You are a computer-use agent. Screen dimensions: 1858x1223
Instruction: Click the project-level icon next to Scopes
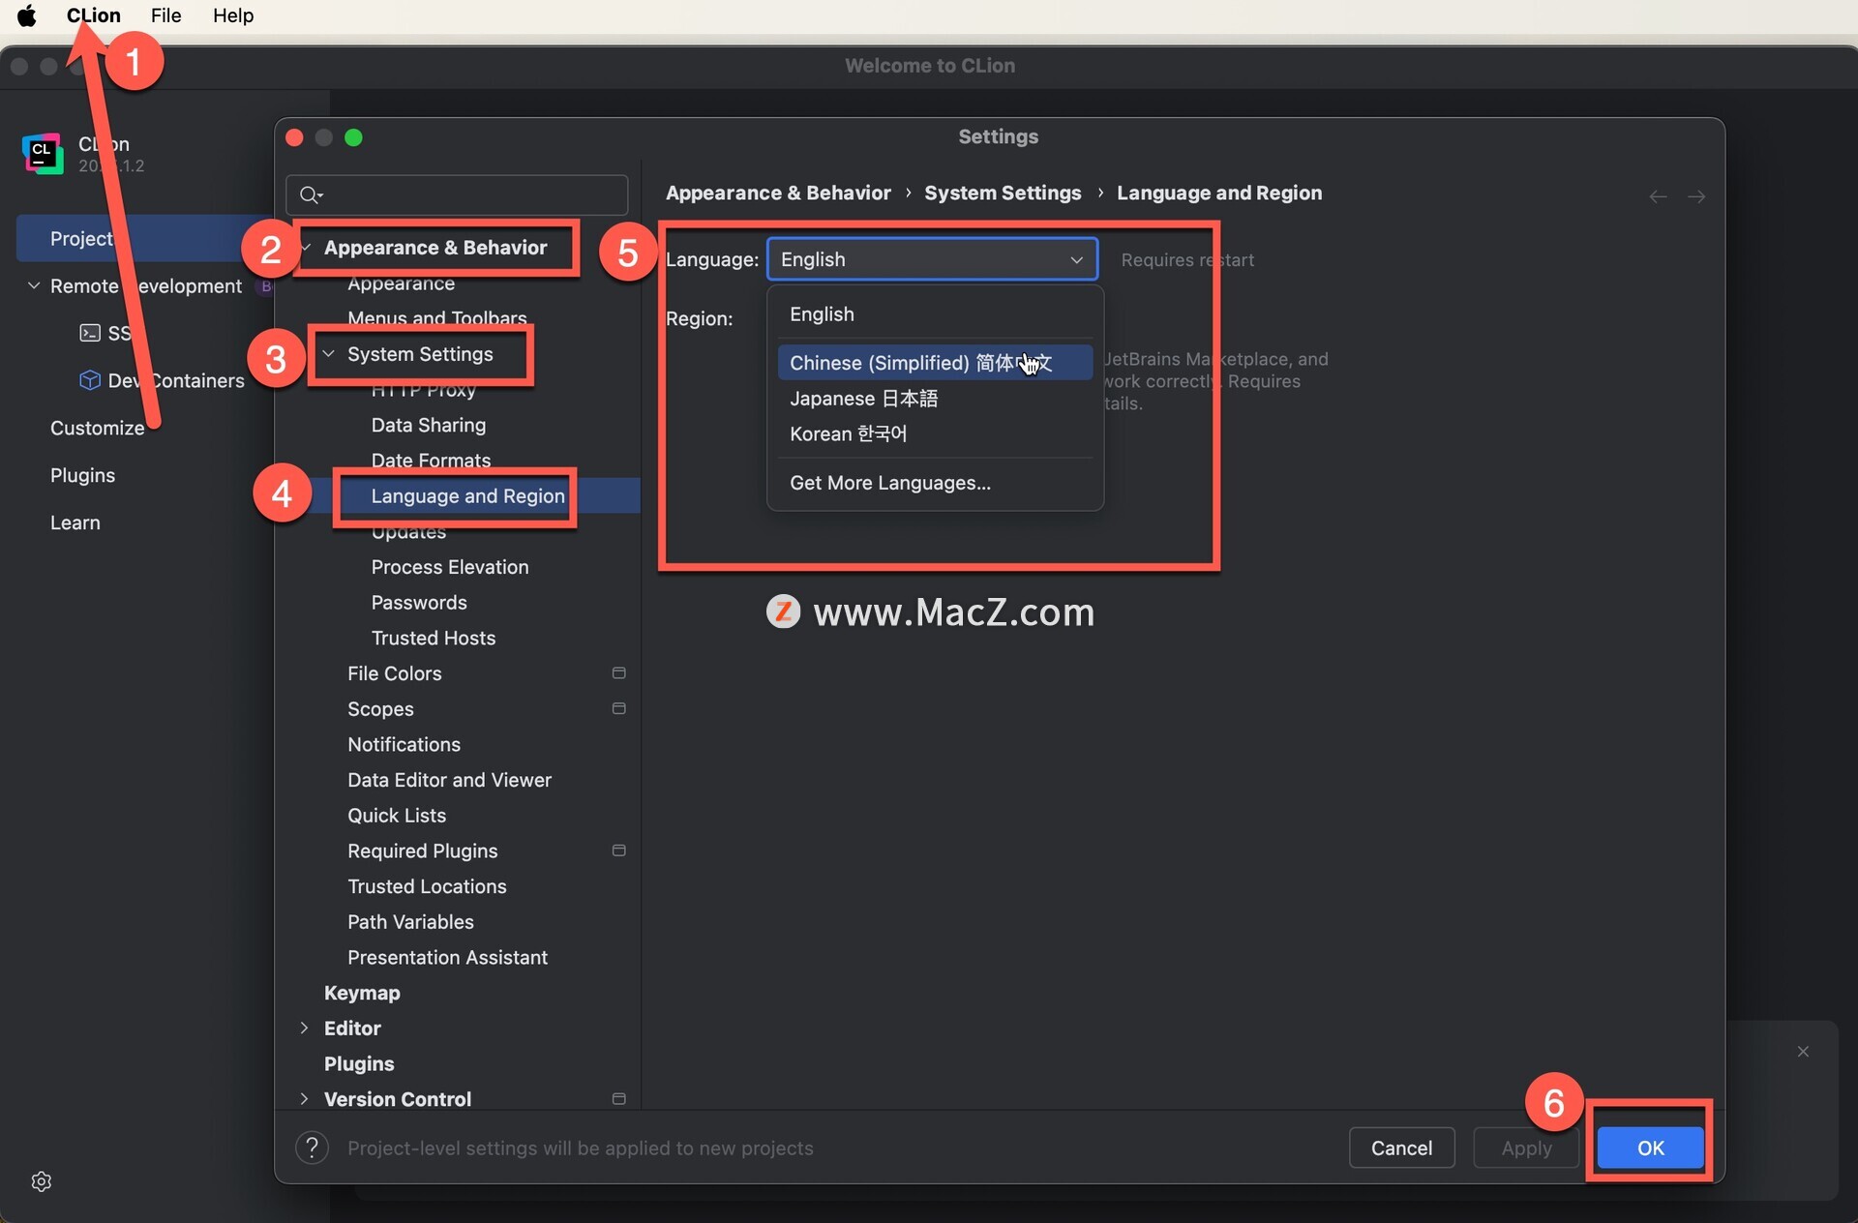point(619,708)
